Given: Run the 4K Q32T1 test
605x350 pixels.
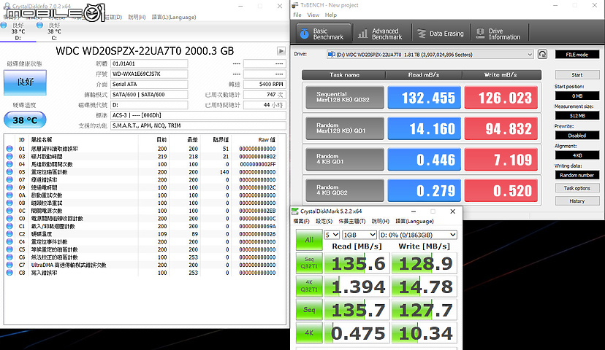Looking at the screenshot, I should click(x=309, y=286).
